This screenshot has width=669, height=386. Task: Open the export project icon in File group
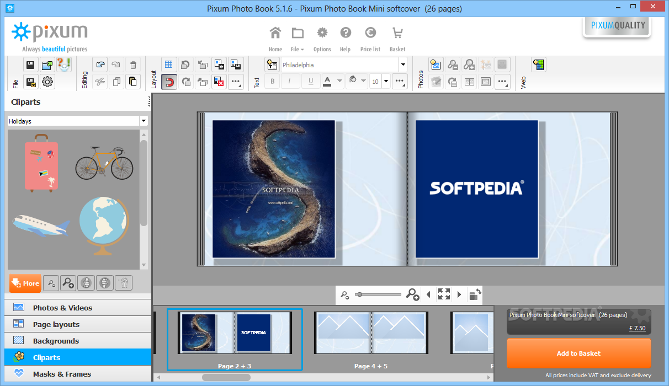(x=47, y=65)
